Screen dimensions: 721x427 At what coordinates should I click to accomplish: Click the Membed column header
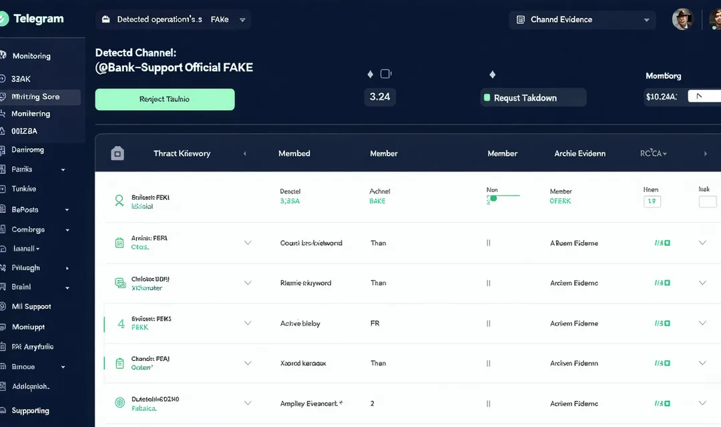(294, 153)
